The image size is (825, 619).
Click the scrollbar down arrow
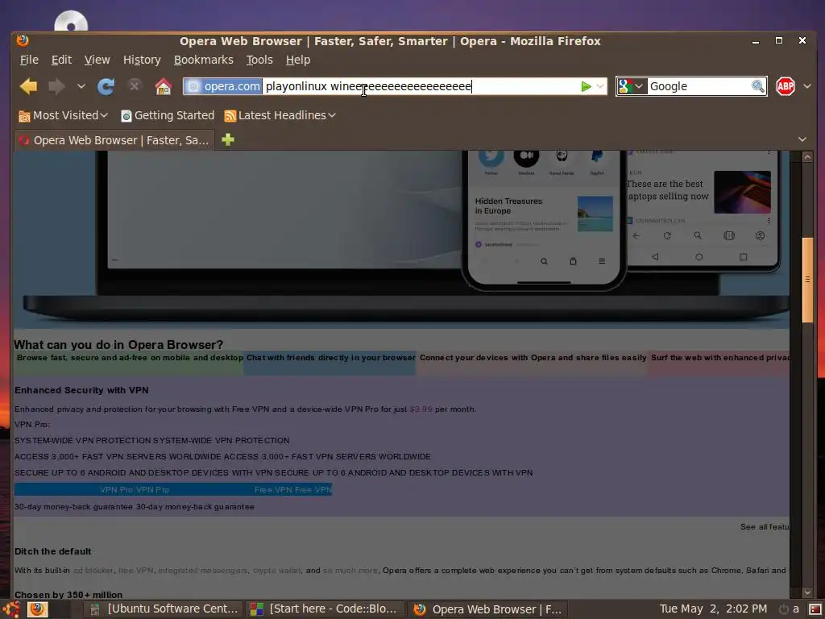click(807, 592)
